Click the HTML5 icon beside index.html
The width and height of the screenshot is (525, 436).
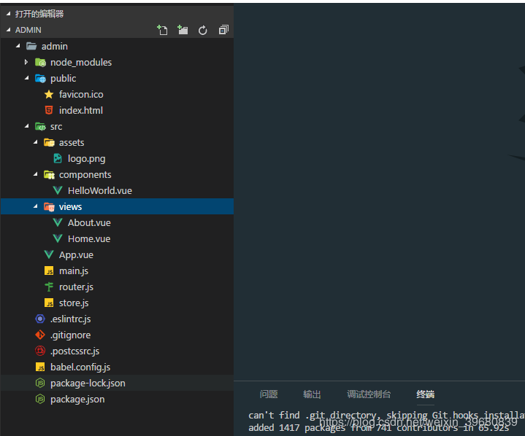tap(49, 111)
